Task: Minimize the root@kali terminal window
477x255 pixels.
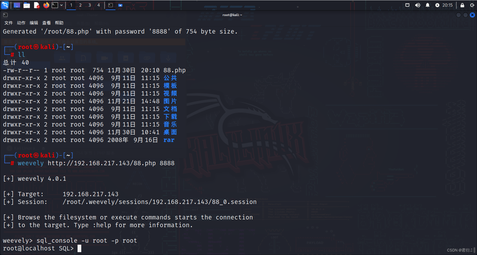Action: (x=459, y=15)
